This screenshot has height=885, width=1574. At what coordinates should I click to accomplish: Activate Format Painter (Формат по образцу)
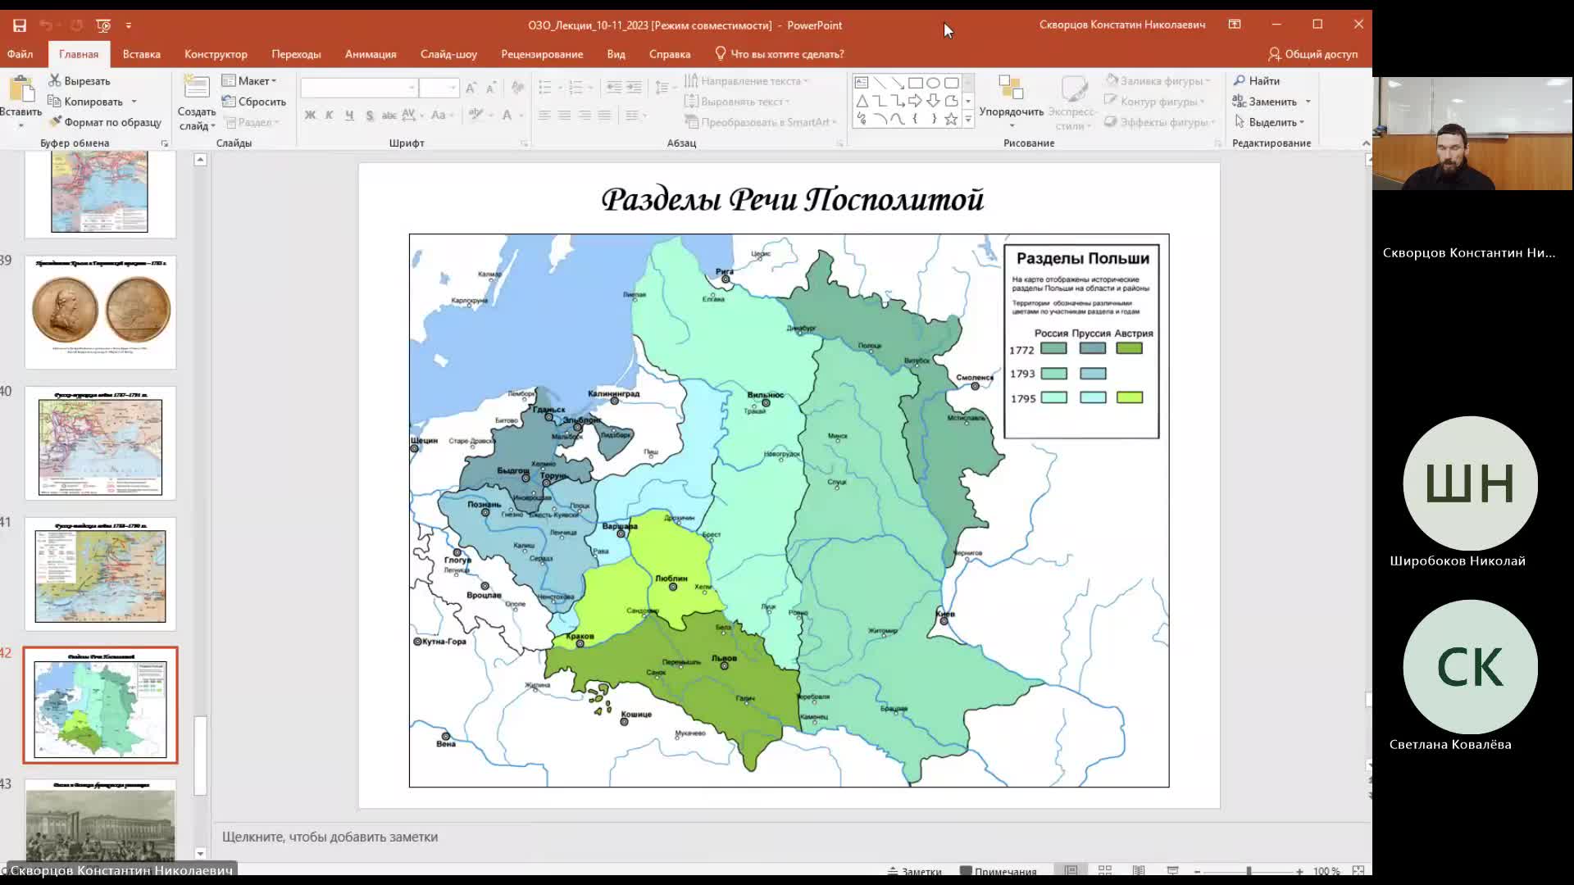105,122
